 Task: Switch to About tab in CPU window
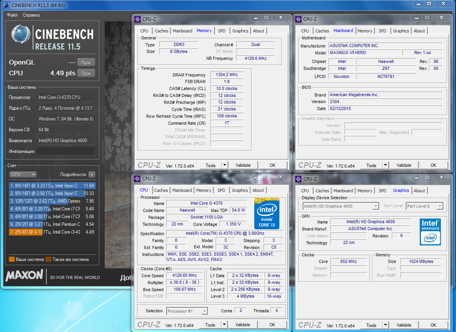tap(258, 190)
